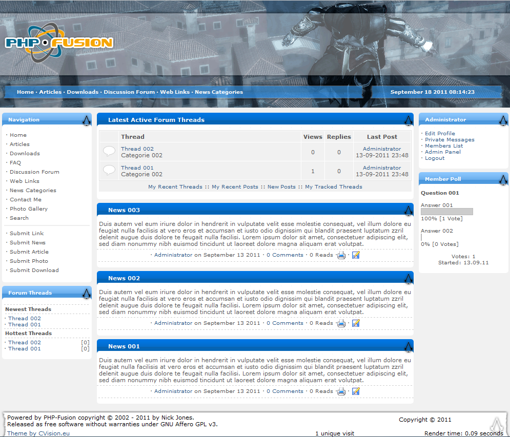
Task: Choose Submit Photo in the Navigation panel
Action: 29,261
